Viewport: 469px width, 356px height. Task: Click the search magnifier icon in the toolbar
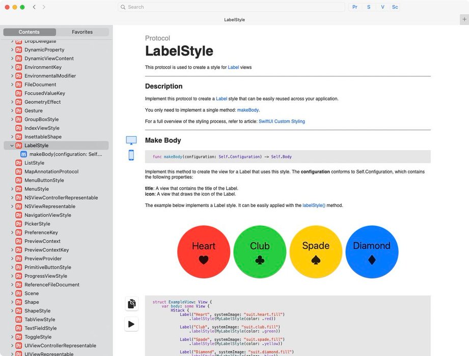coord(122,7)
